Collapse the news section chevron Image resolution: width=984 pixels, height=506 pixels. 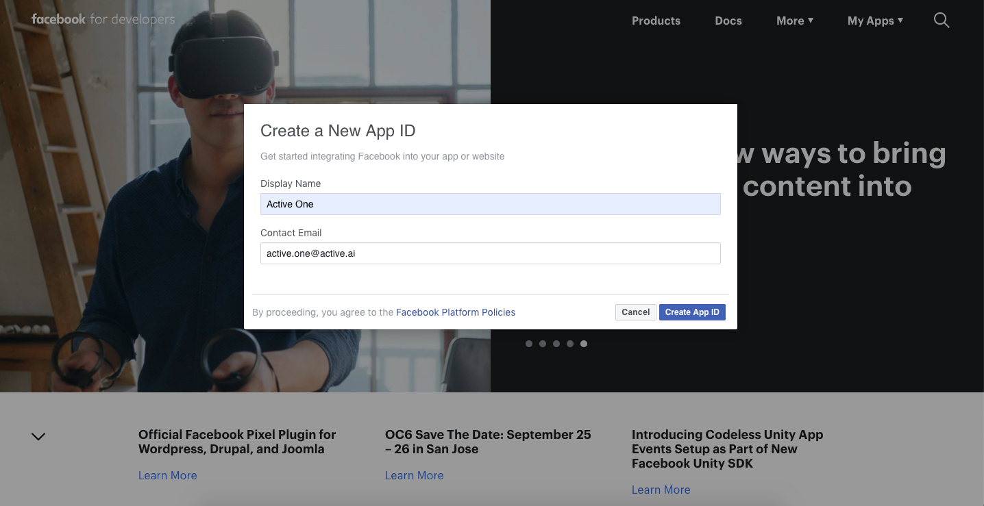pos(38,436)
